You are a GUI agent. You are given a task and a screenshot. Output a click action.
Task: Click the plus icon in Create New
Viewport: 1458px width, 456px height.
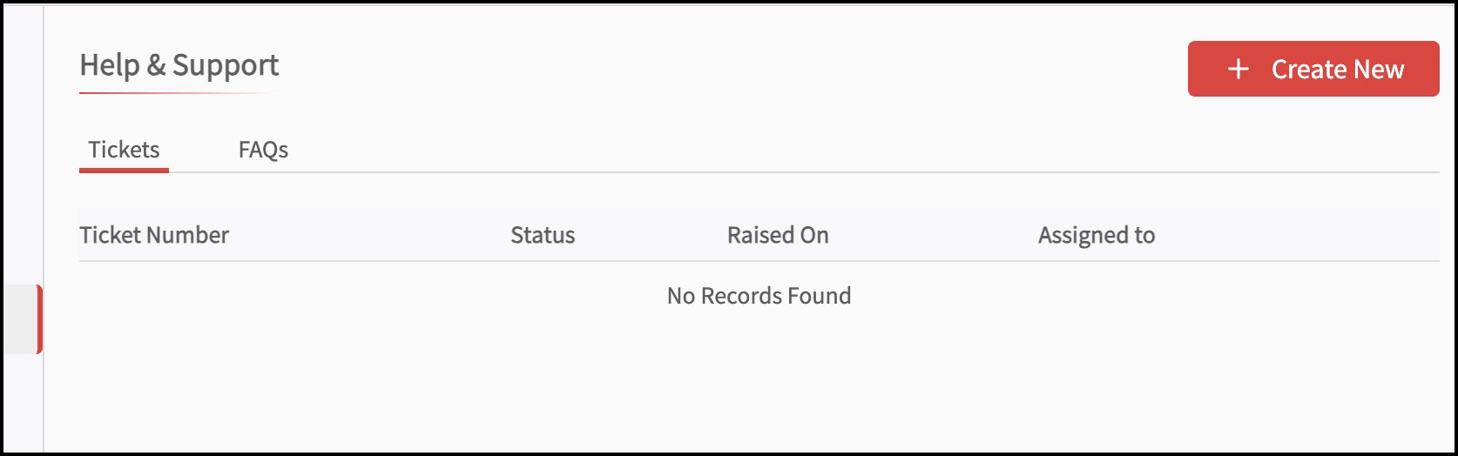click(1238, 69)
